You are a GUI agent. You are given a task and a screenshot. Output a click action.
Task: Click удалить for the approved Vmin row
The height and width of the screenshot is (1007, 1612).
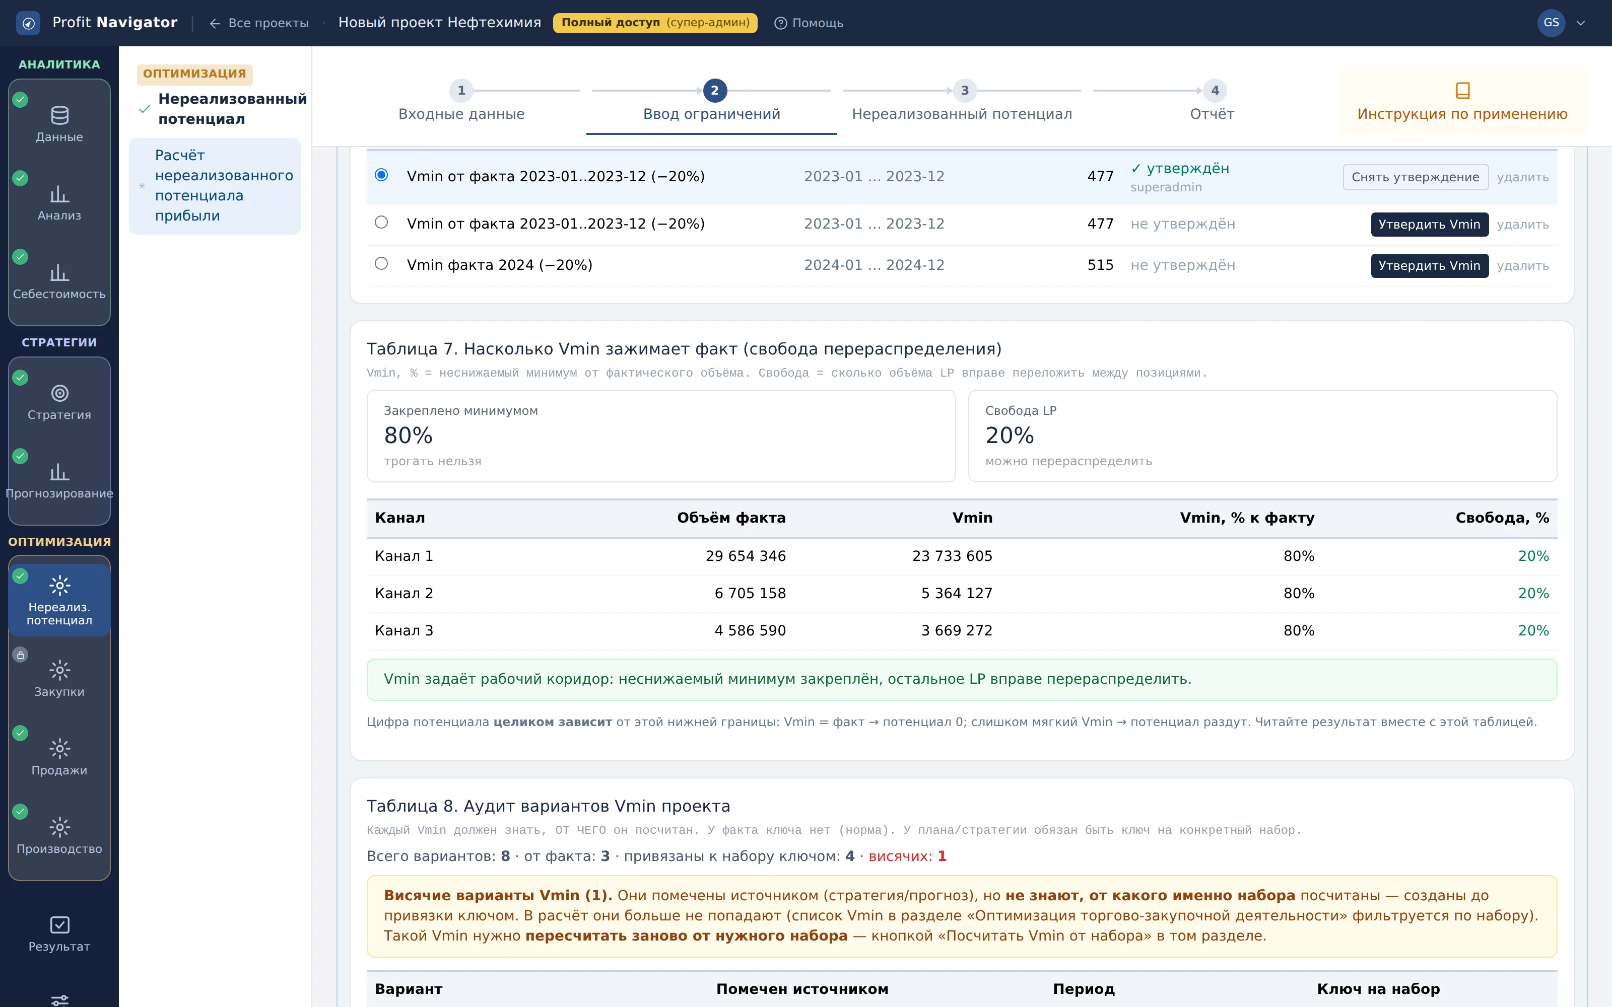(1522, 177)
